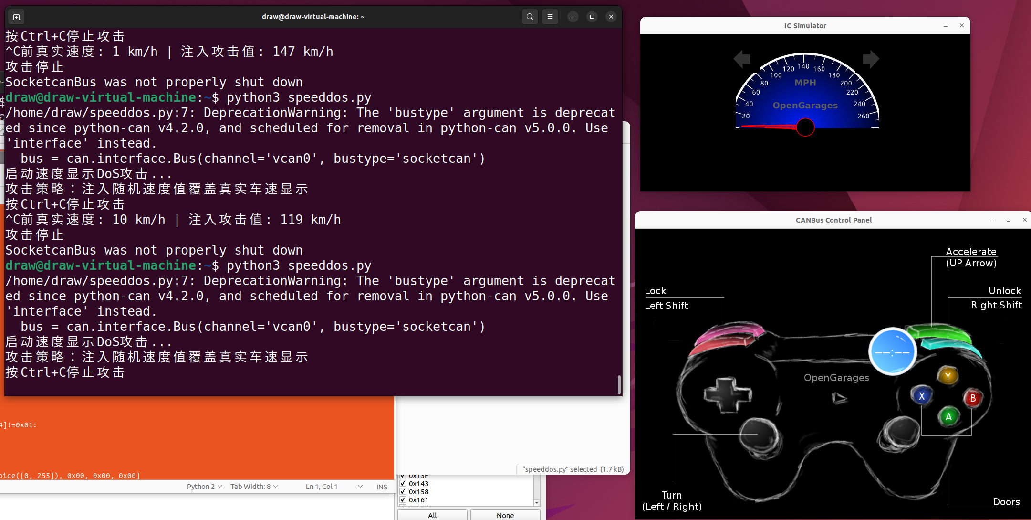Click the right turn signal arrow
Viewport: 1031px width, 520px height.
[x=870, y=59]
